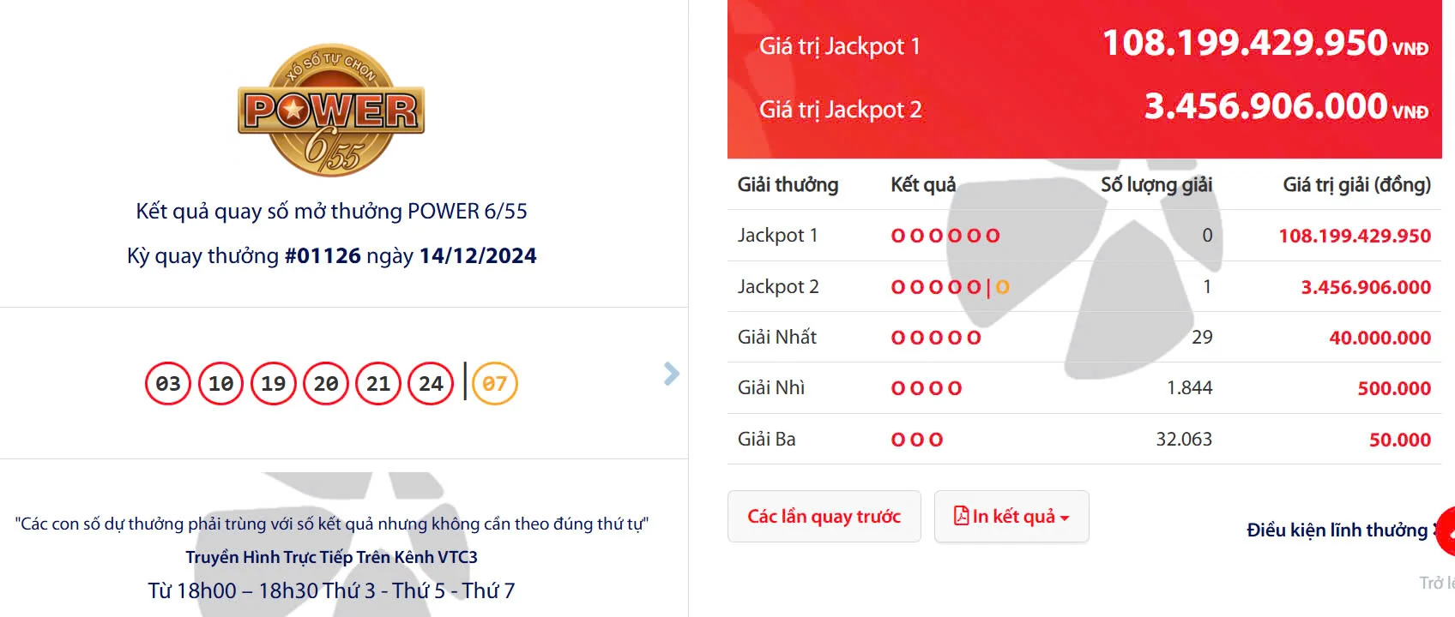1455x617 pixels.
Task: Select the number ball 21
Action: pyautogui.click(x=377, y=383)
